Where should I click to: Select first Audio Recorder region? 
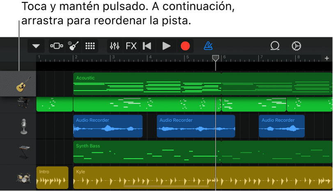pos(108,126)
